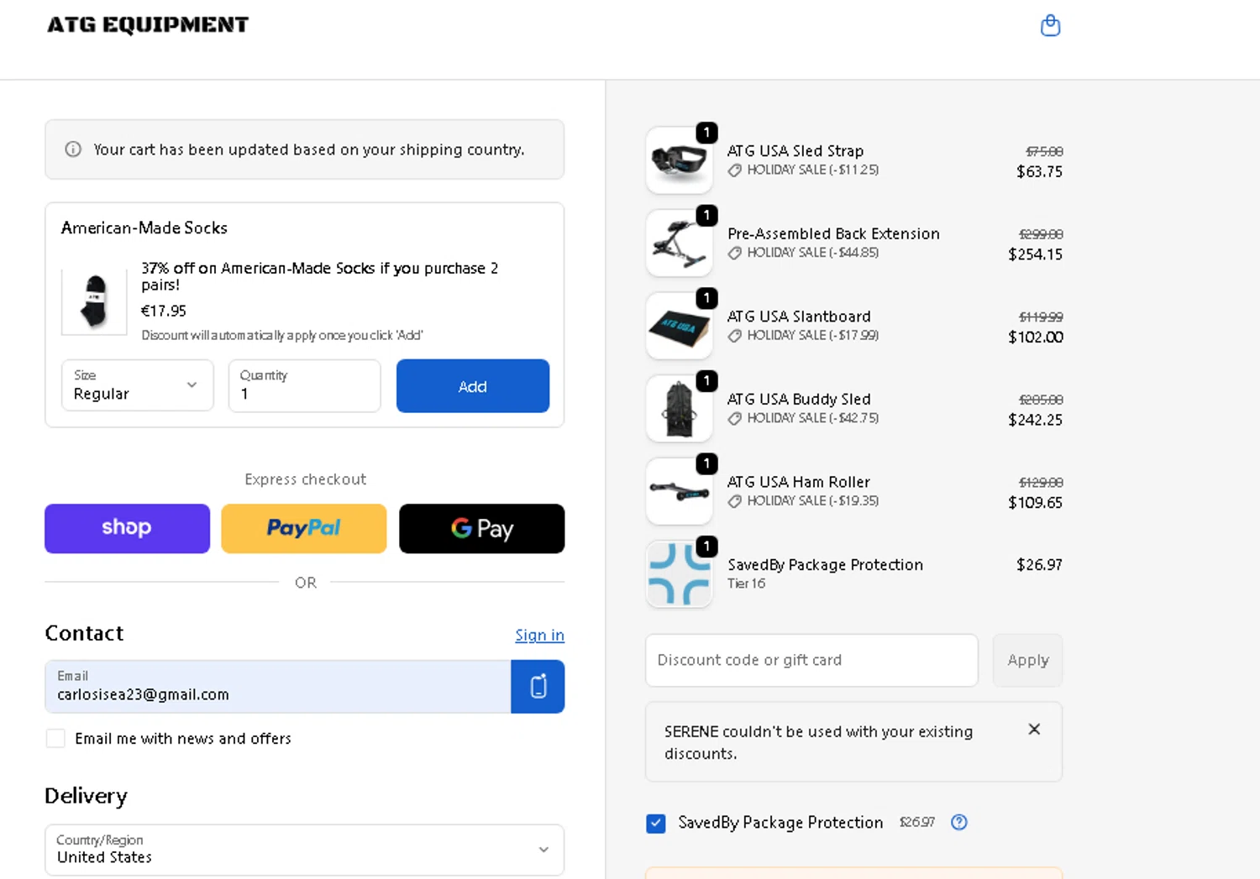Screen dimensions: 1260x879
Task: Click the HOLIDAY SALE tag icon under Back Extension
Action: coord(734,253)
